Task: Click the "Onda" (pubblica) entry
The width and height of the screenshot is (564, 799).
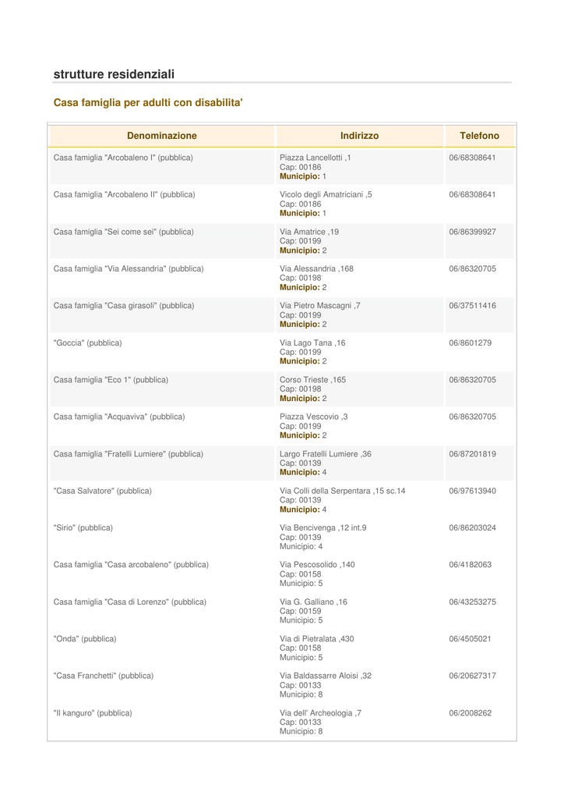Action: click(85, 639)
